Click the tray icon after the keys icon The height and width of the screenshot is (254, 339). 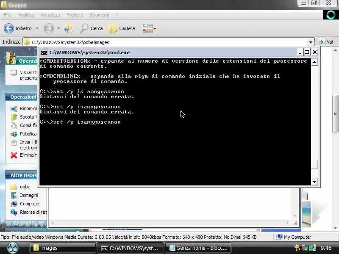(x=305, y=248)
